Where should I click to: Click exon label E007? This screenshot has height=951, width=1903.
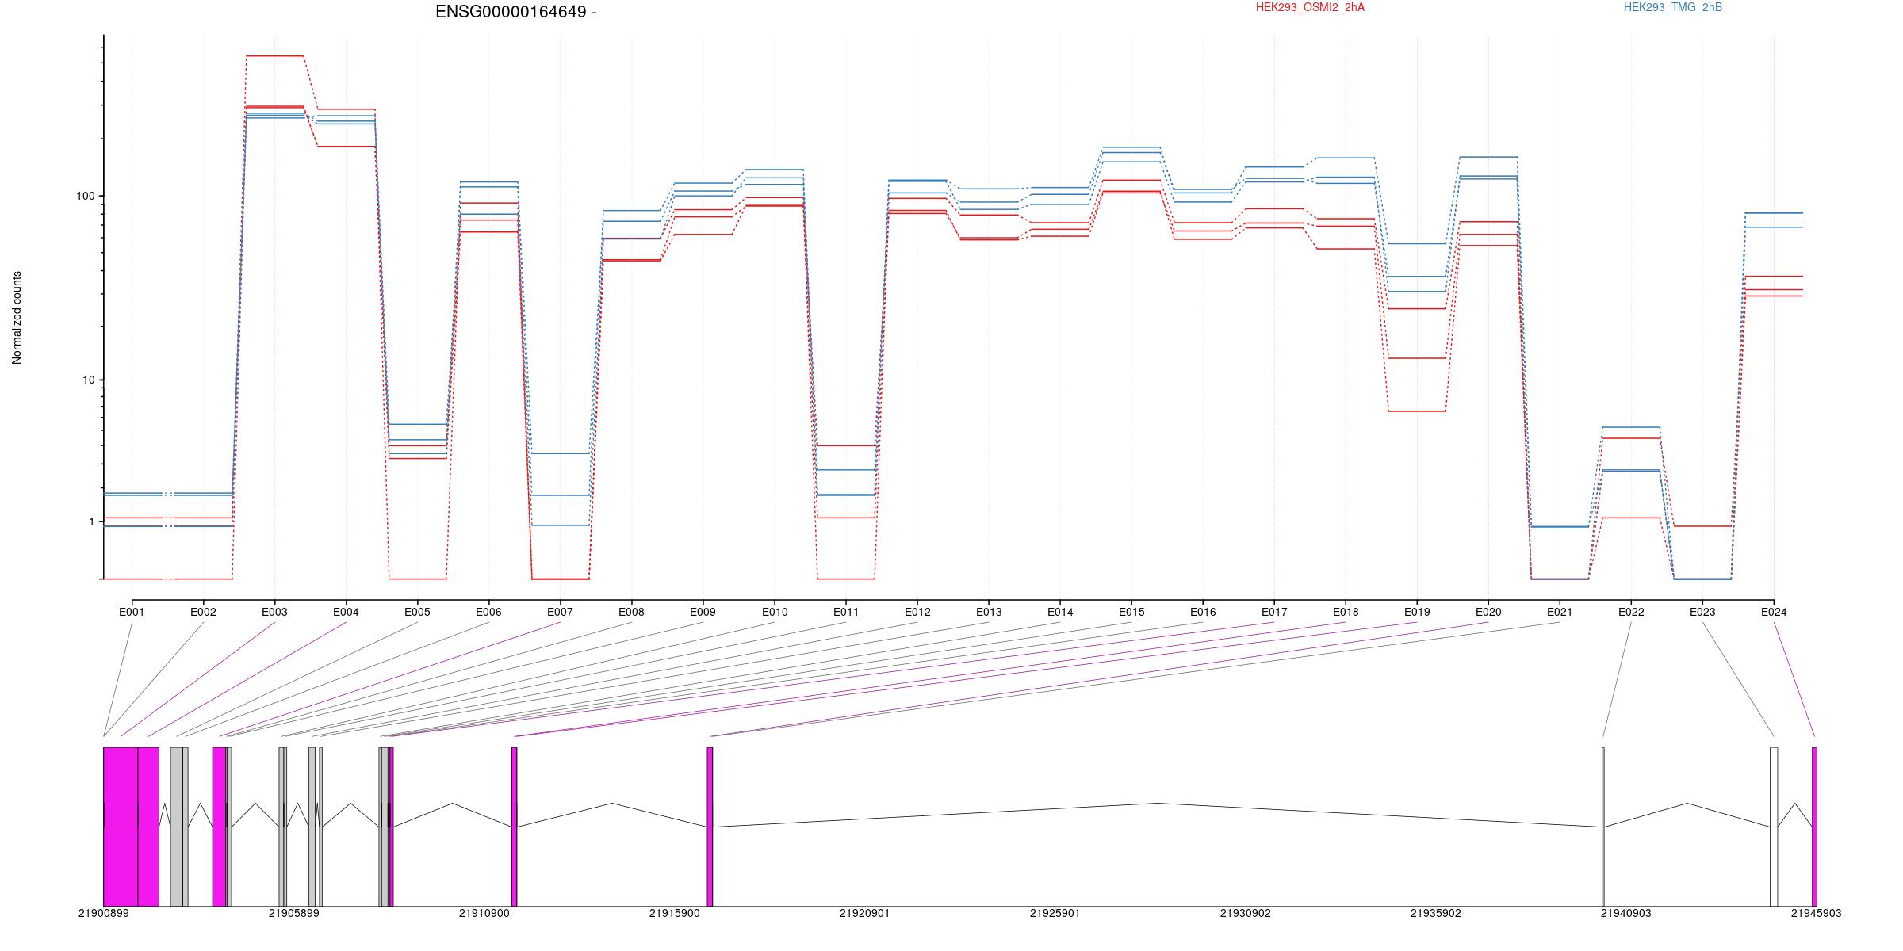(x=560, y=612)
